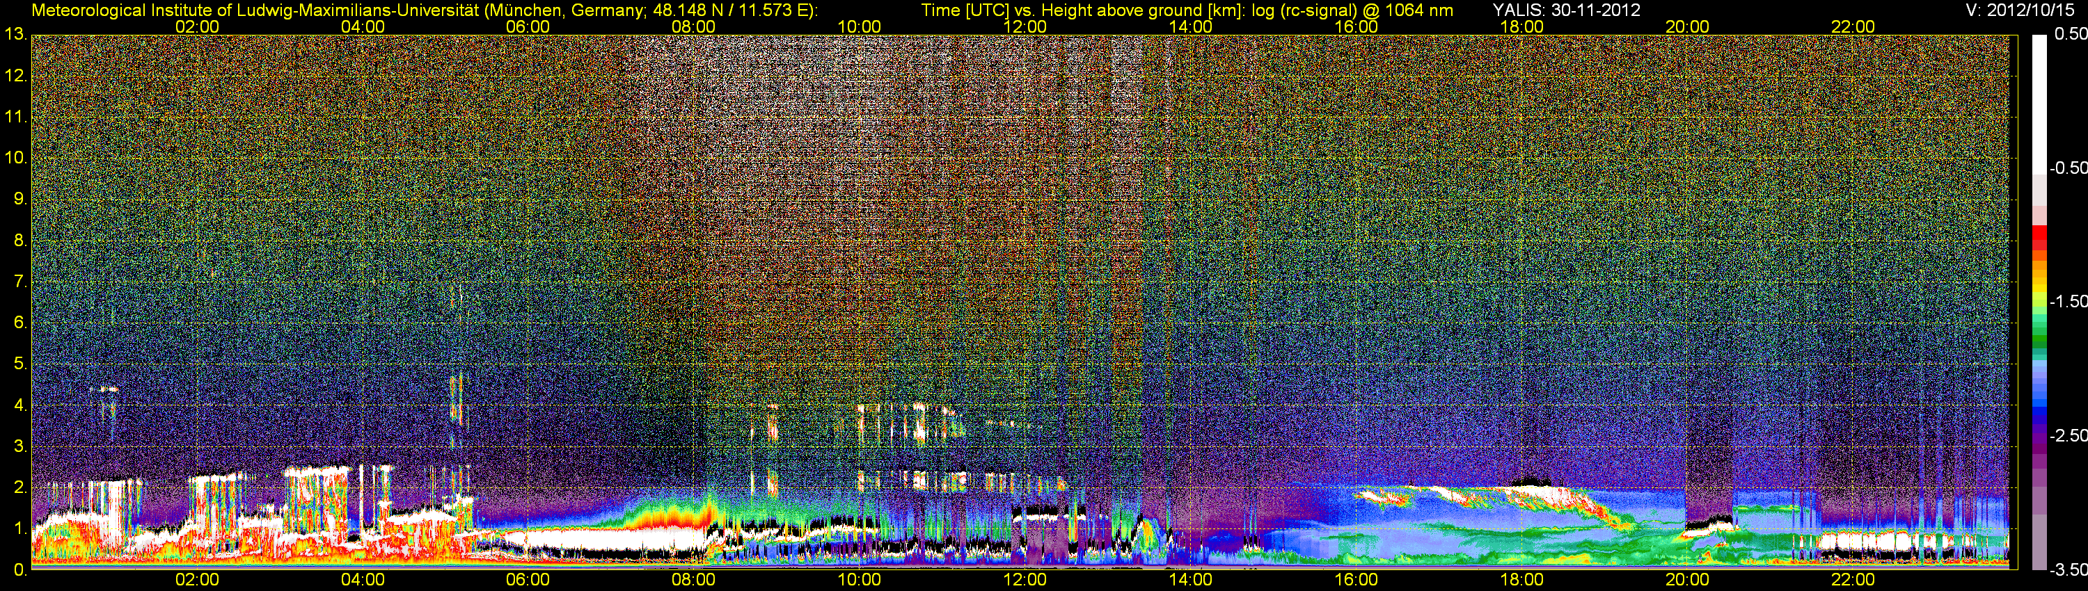Click the 1 km height axis label
Image resolution: width=2088 pixels, height=591 pixels.
click(x=19, y=528)
